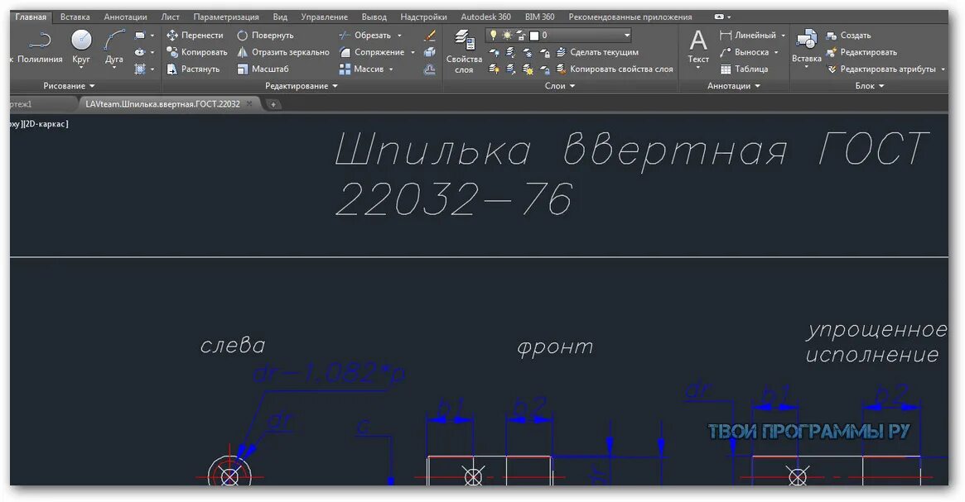Select the Дуга arc tool

click(x=113, y=47)
